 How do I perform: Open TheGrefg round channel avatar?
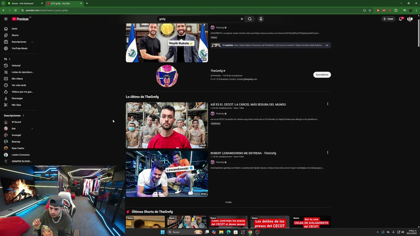(x=167, y=76)
